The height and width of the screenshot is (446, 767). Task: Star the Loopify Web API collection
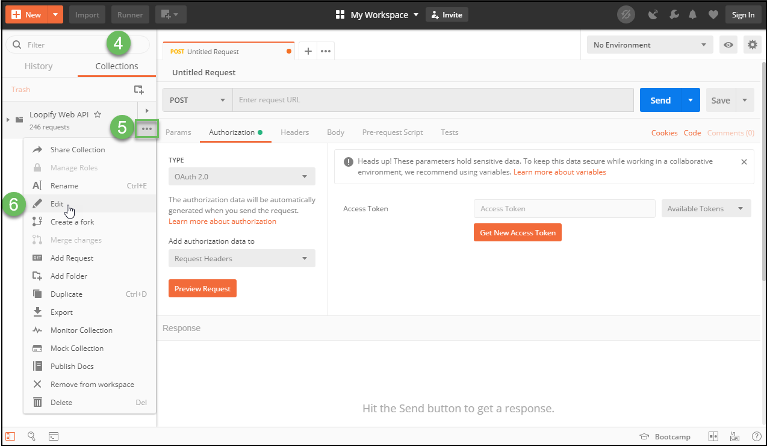pos(98,114)
